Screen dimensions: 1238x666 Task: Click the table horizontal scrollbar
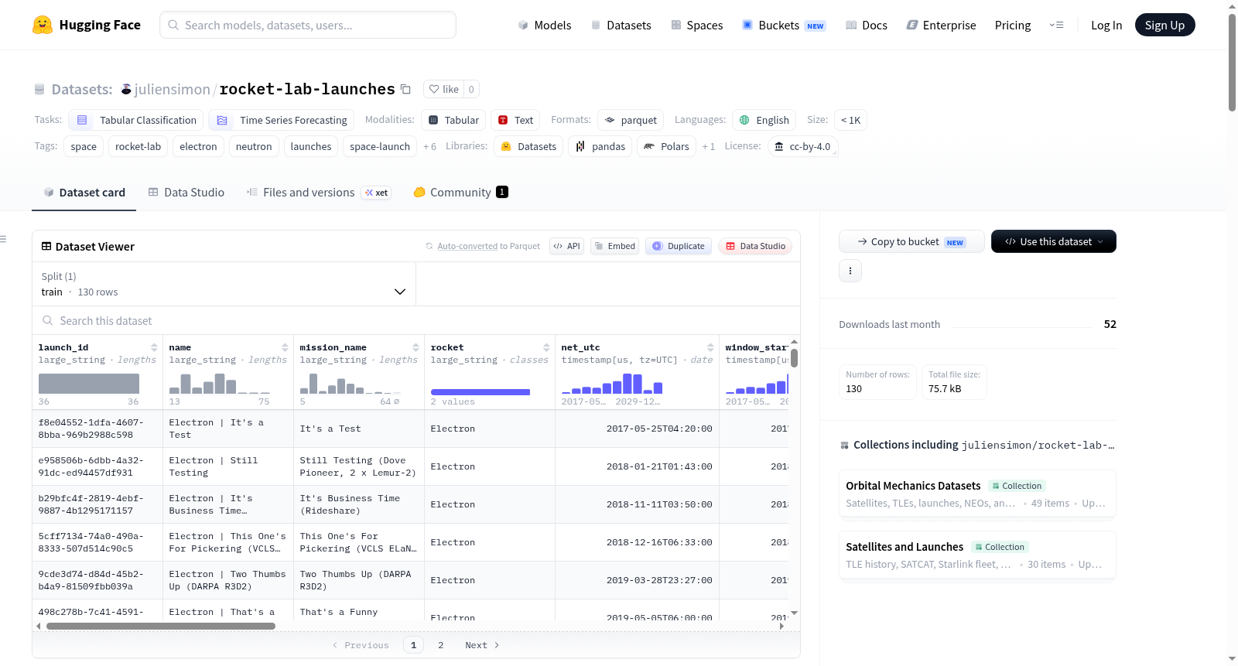coord(161,627)
